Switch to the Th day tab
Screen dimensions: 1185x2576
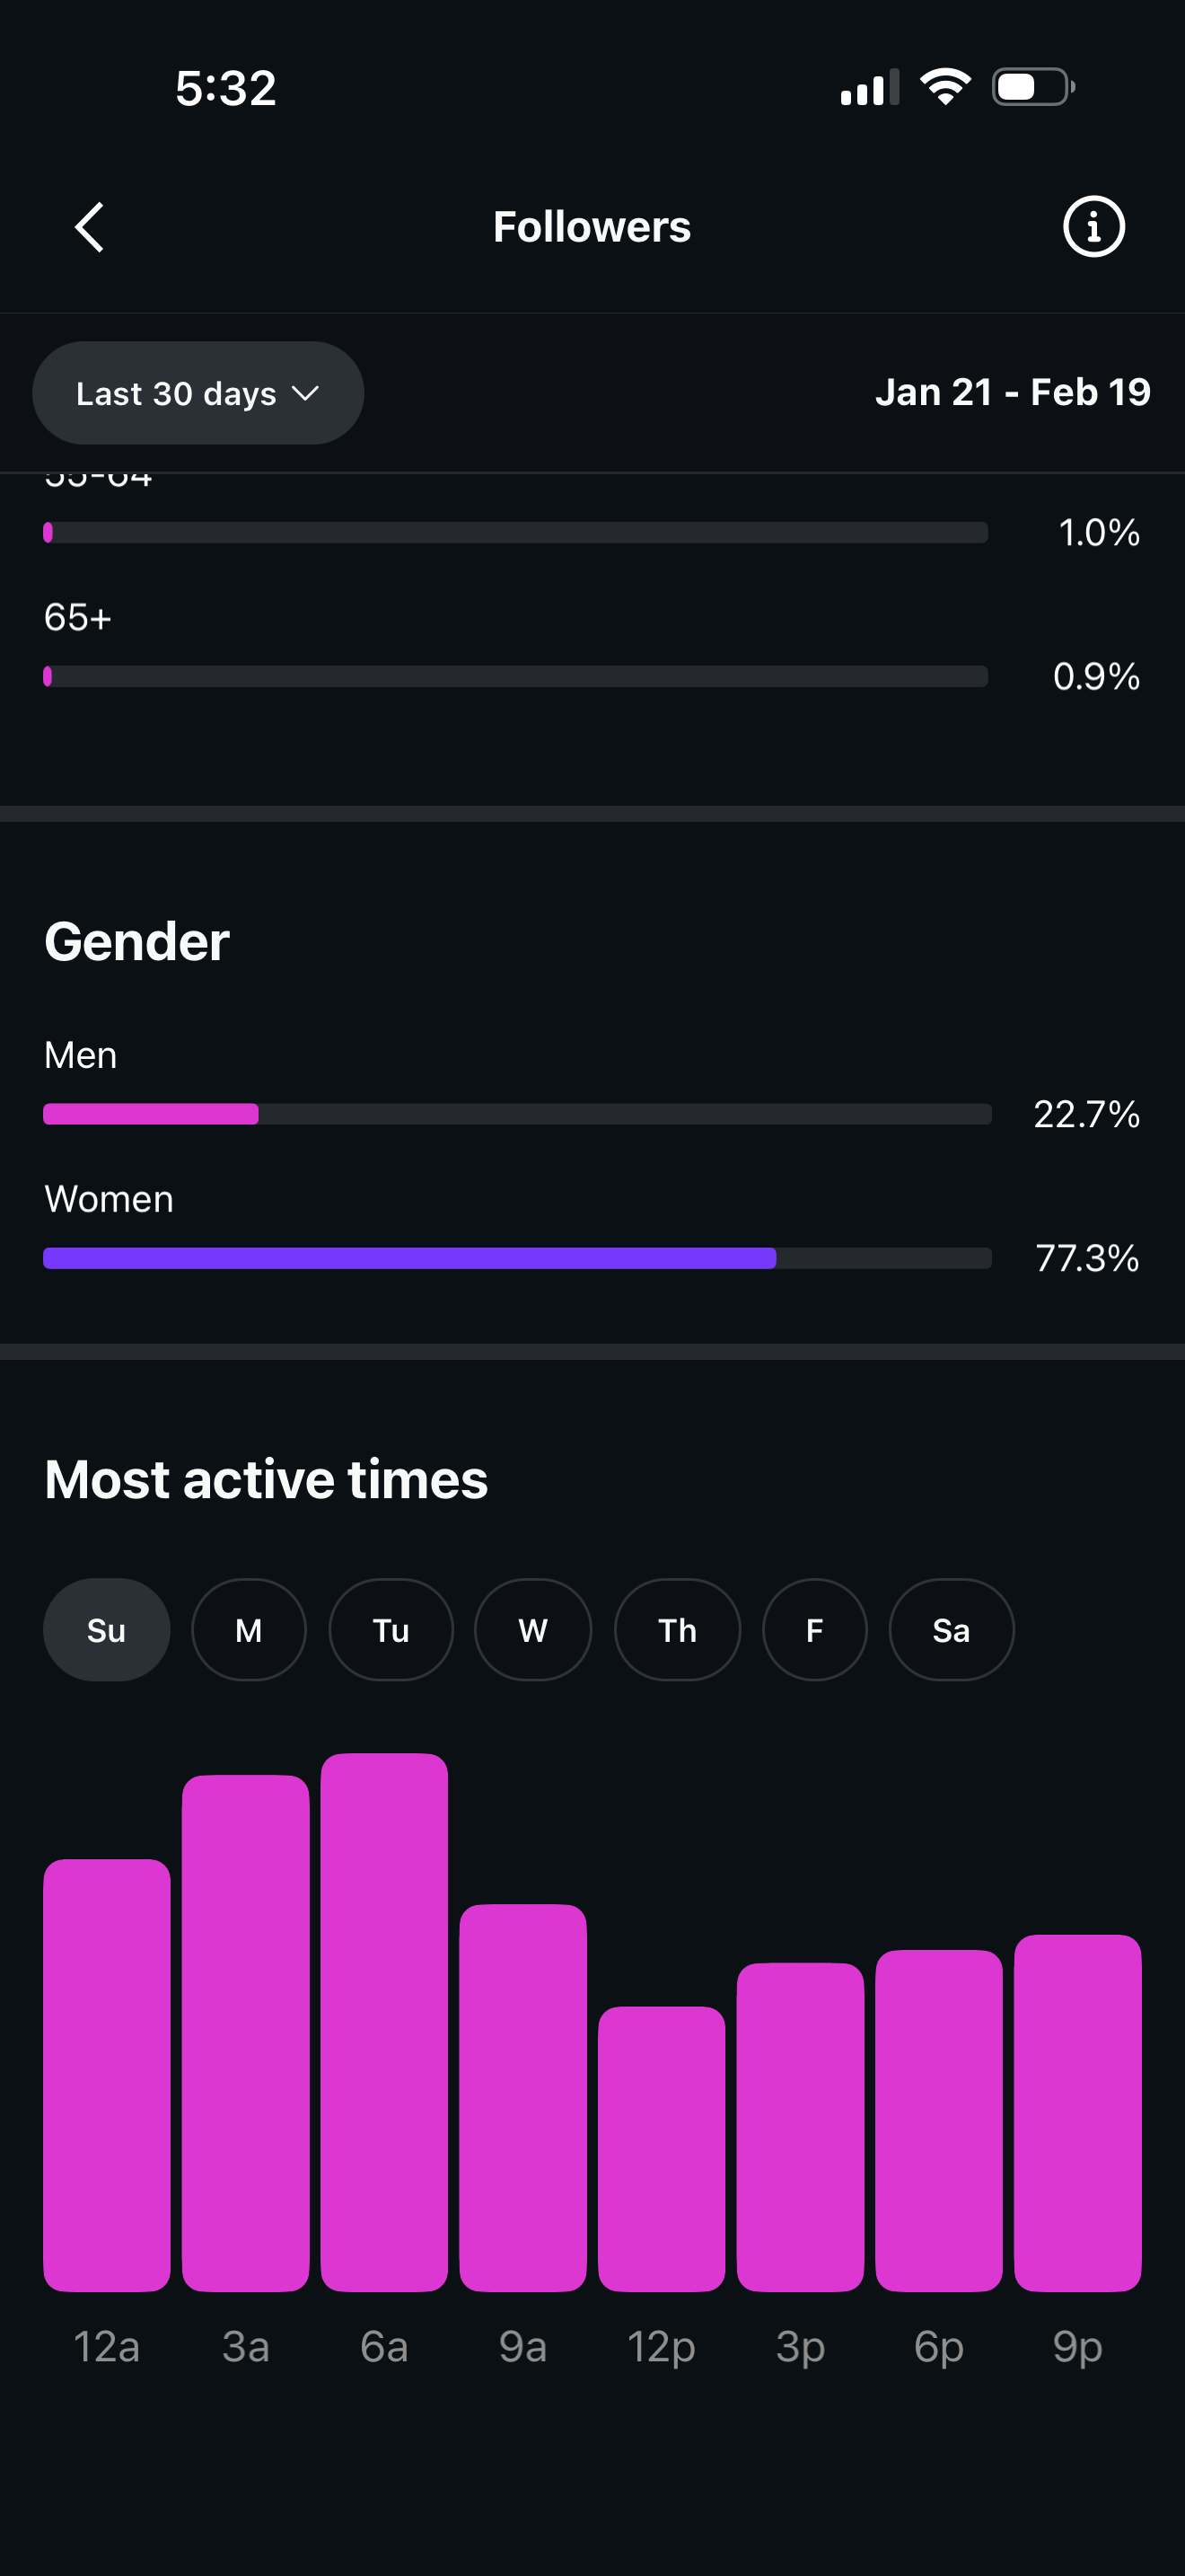tap(678, 1630)
